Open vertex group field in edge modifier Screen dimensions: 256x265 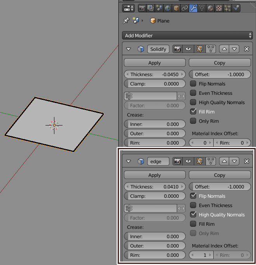pyautogui.click(x=150, y=208)
